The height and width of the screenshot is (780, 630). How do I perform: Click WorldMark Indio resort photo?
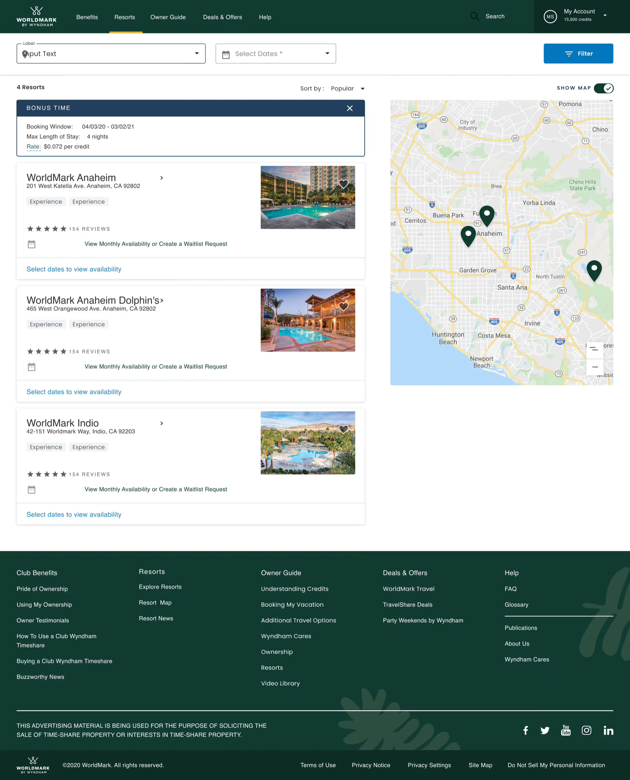coord(308,443)
